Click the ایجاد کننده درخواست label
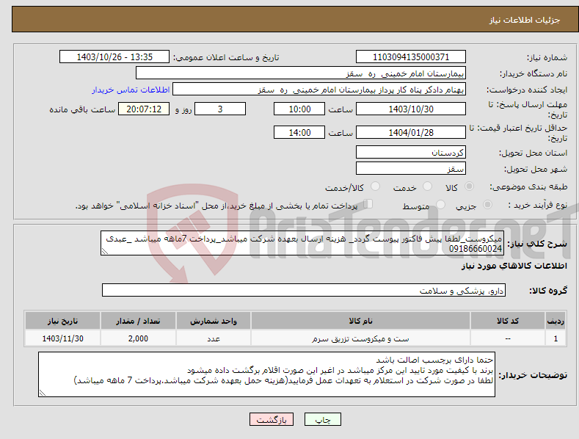The width and height of the screenshot is (579, 439). pos(527,90)
